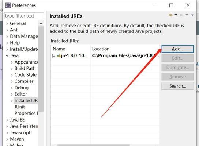Expand the Installed JREs node

(x=12, y=101)
